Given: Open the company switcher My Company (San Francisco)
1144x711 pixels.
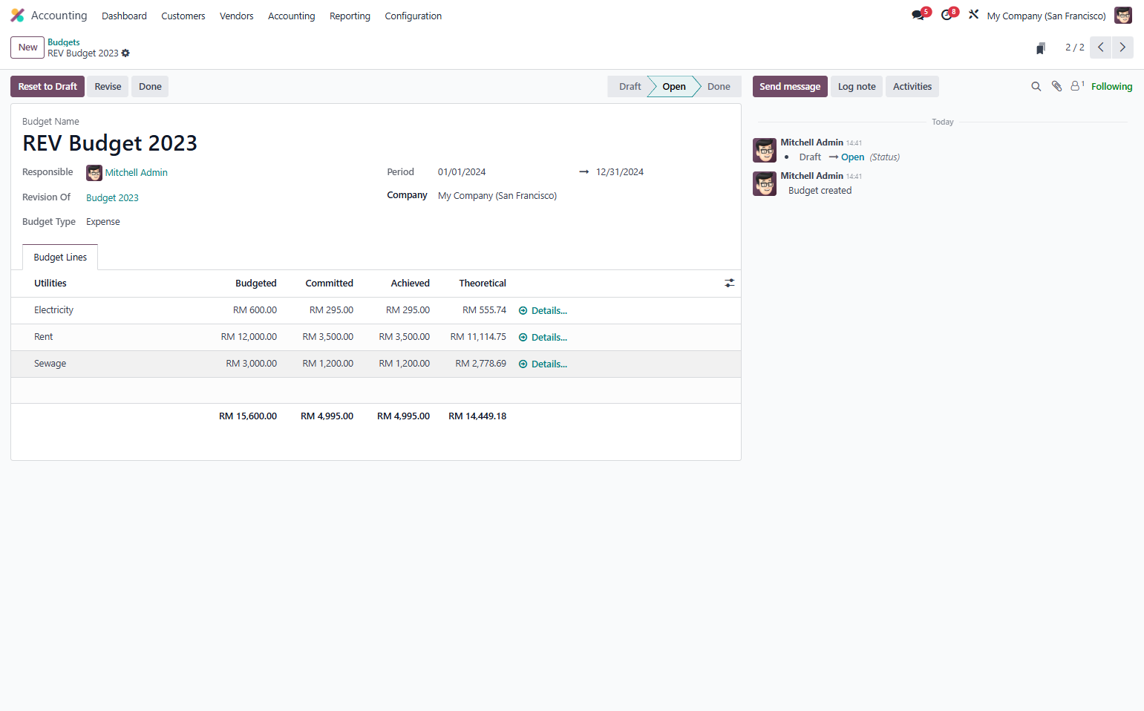Looking at the screenshot, I should 1046,16.
